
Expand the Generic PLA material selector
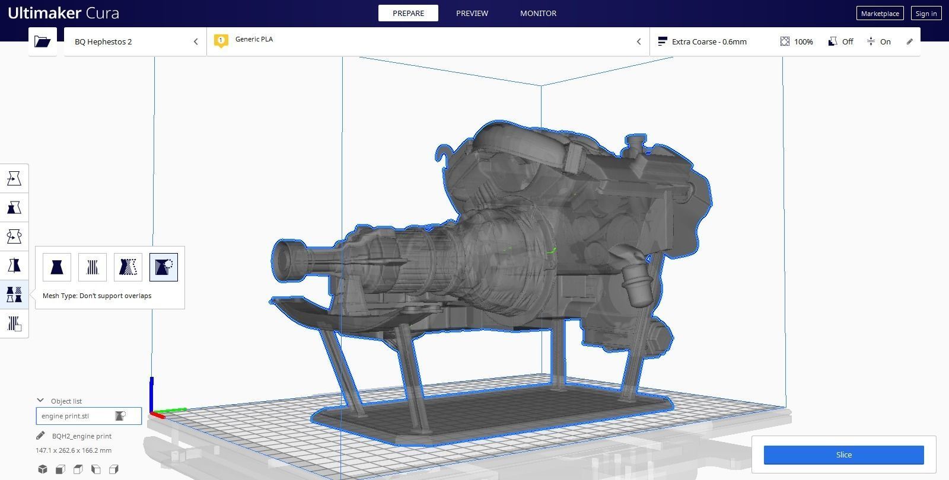tap(428, 41)
